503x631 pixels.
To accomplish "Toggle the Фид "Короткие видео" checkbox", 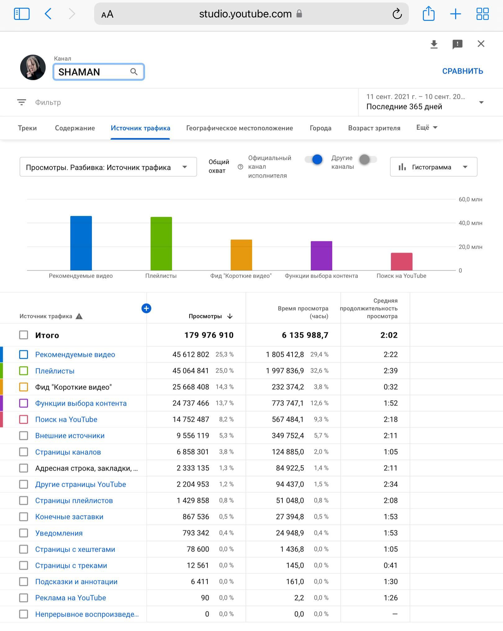I will (24, 387).
